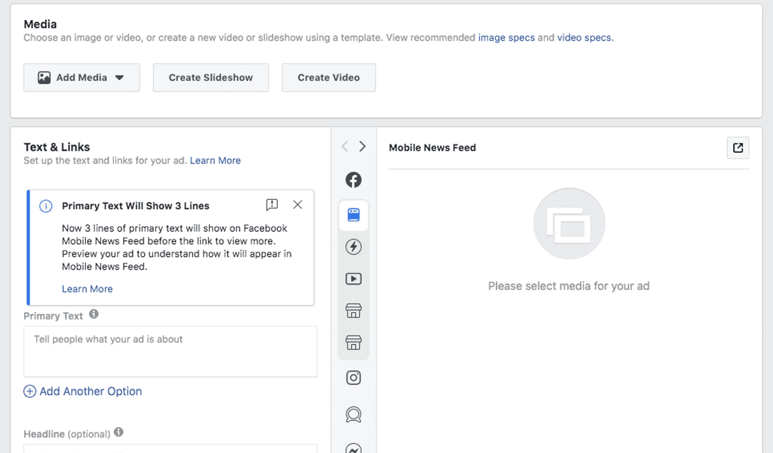Select the Instagram placement icon
The height and width of the screenshot is (453, 773).
point(353,378)
